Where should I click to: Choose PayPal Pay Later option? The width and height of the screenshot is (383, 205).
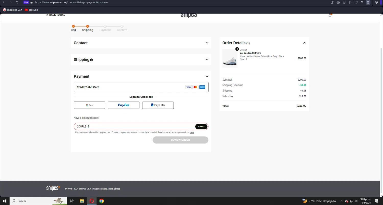coord(158,105)
